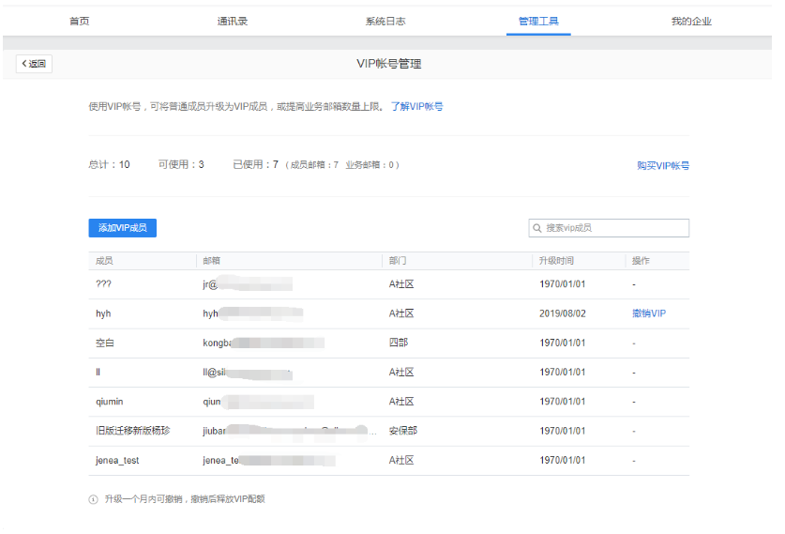The image size is (785, 534).
Task: Click the VIP帐号管理 page title
Action: pos(388,64)
